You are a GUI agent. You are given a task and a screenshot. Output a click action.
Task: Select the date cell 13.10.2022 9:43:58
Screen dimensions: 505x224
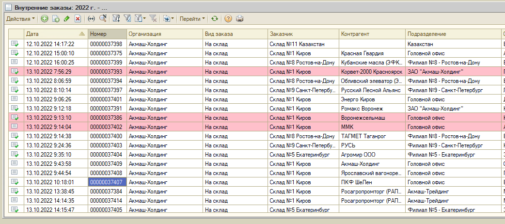(56, 163)
